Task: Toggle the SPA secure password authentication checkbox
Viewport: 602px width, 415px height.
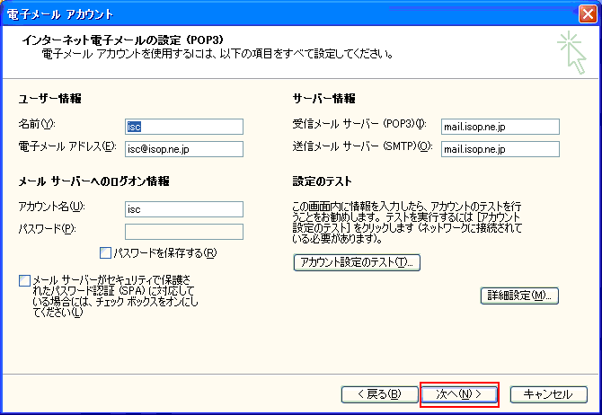Action: tap(24, 280)
